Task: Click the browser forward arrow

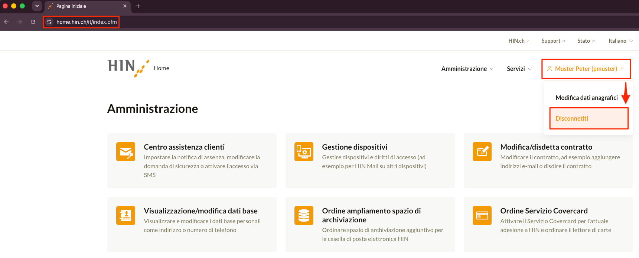Action: pos(20,22)
